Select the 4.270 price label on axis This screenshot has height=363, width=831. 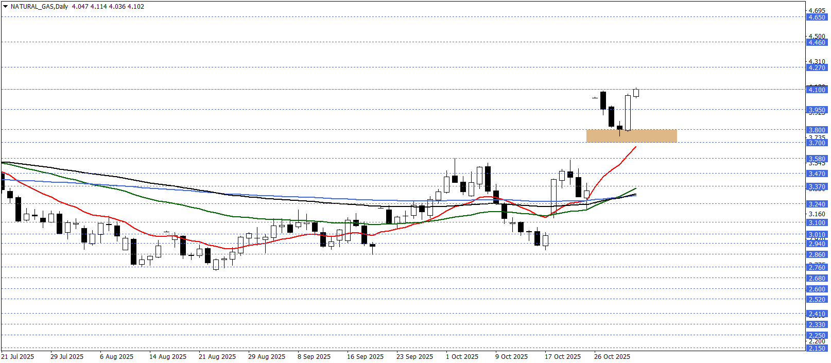(817, 67)
